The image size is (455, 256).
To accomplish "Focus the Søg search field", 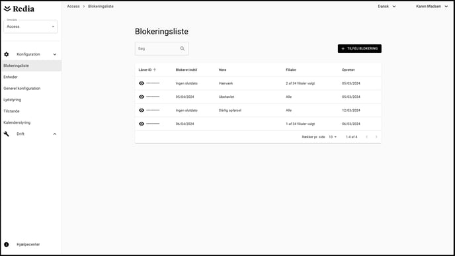I will (x=161, y=48).
